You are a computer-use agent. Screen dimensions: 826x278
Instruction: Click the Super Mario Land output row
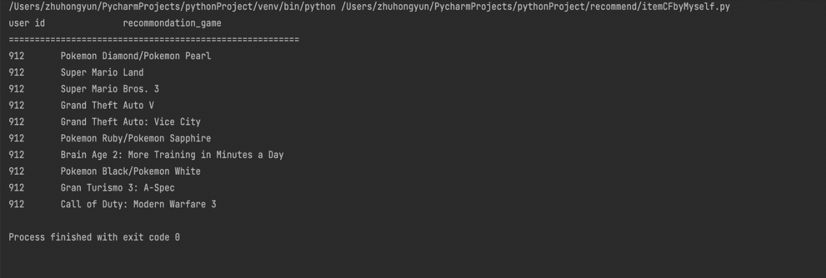102,73
